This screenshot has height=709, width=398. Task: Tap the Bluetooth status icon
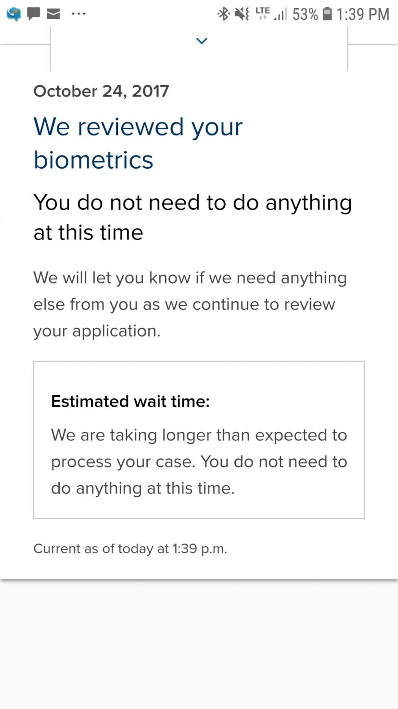(223, 14)
